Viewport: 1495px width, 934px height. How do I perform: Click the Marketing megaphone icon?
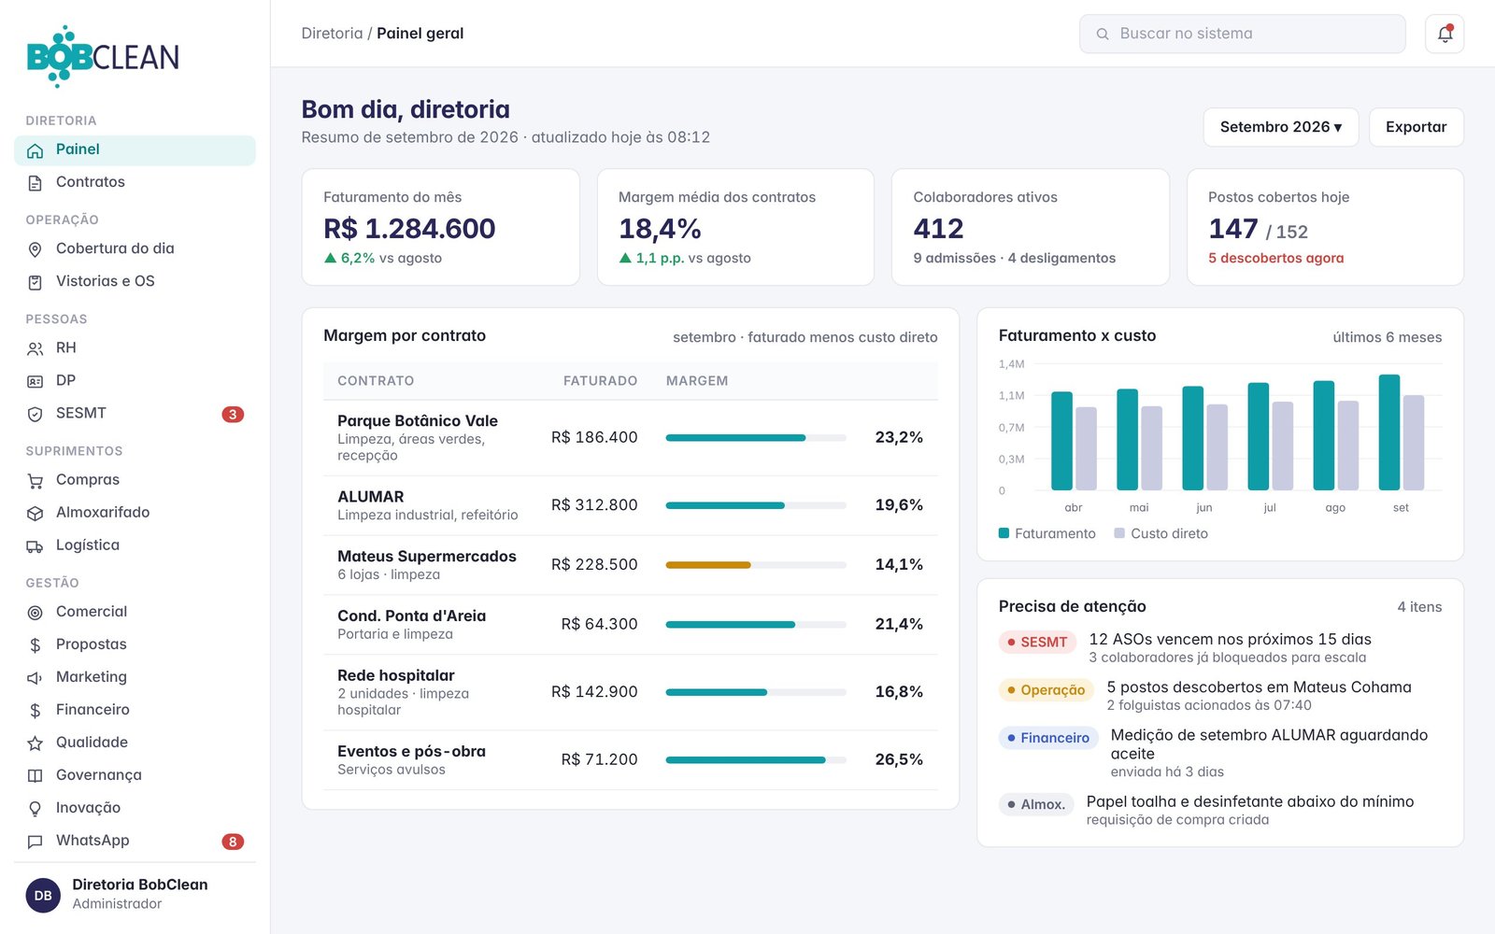35,678
